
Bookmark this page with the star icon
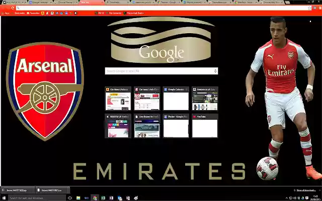[x=309, y=8]
